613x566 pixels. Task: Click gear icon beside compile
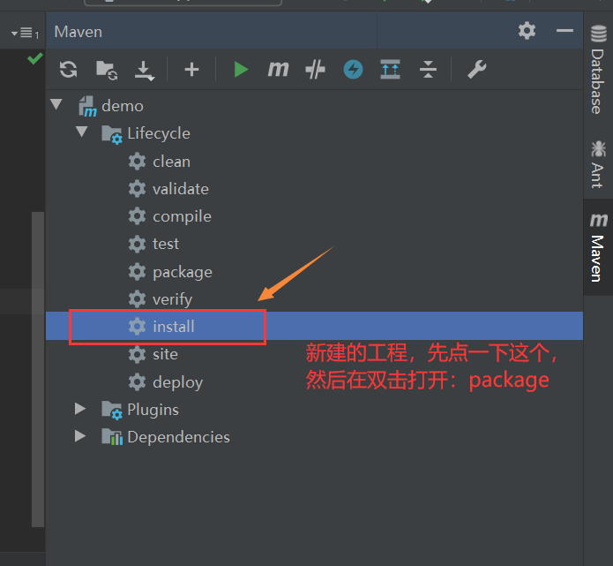[137, 216]
